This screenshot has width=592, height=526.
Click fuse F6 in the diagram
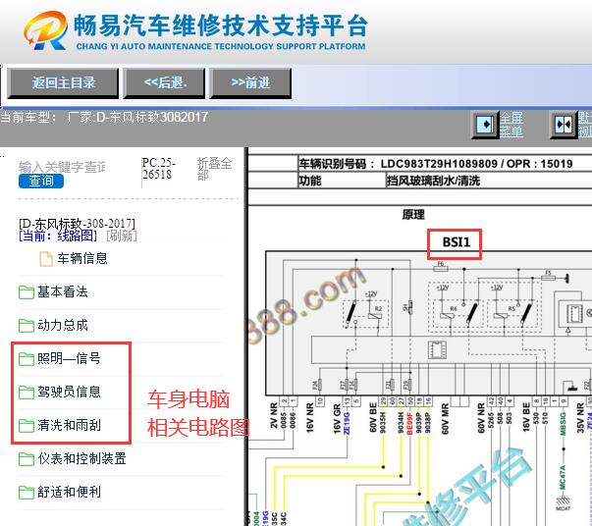[x=441, y=267]
